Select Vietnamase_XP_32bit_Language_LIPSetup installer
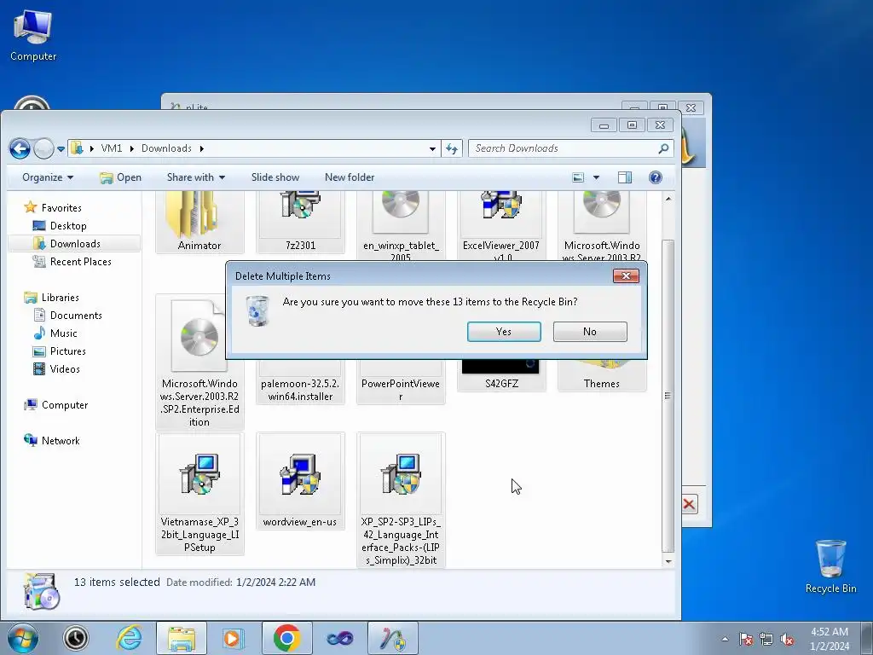 click(199, 494)
